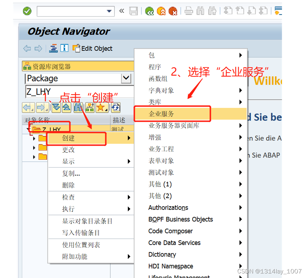Click the Print icon

[189, 11]
